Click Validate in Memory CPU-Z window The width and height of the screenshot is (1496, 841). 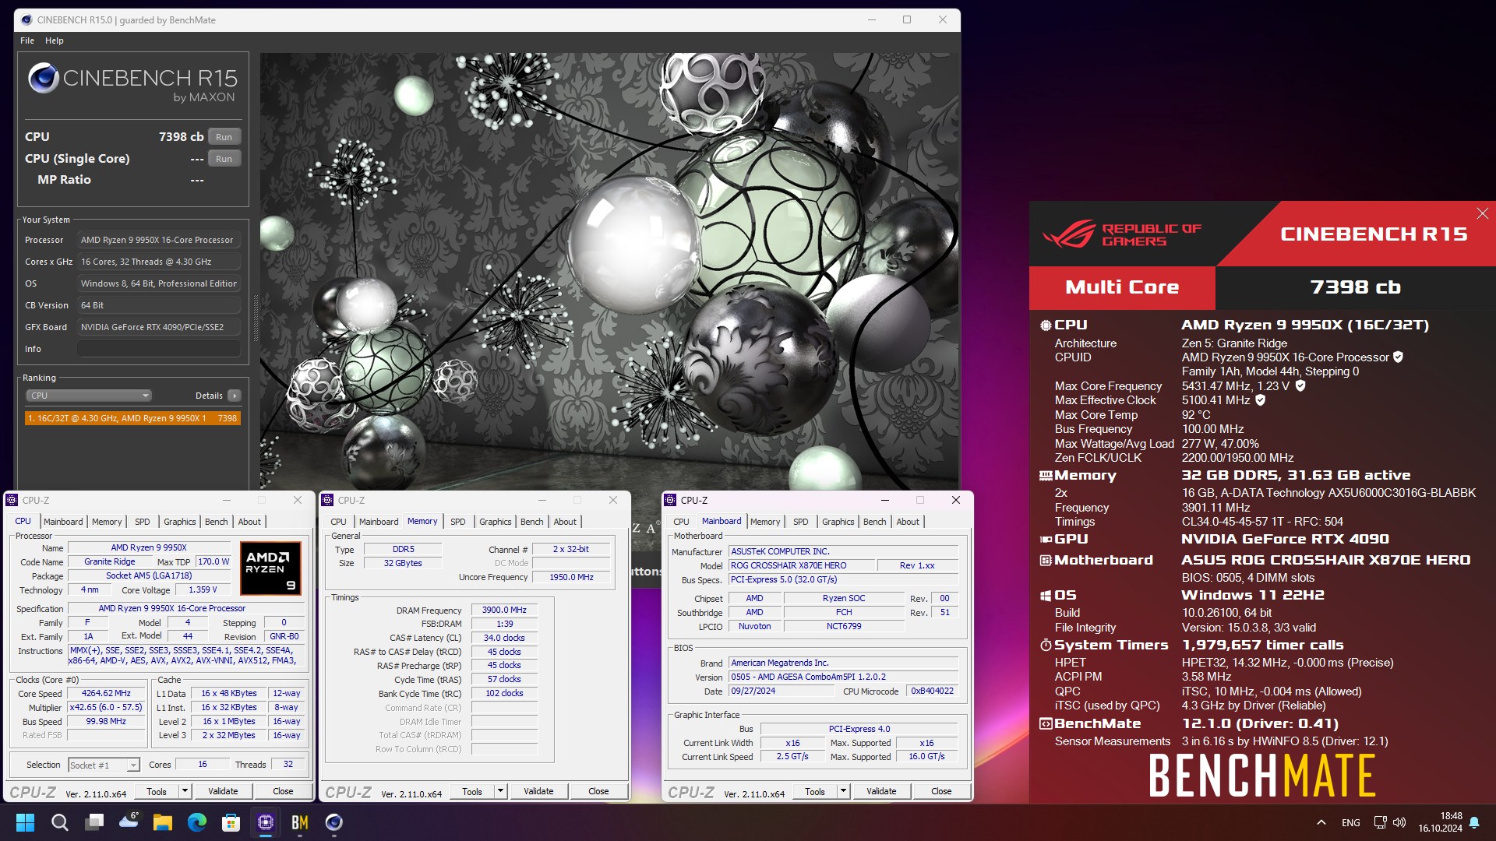[x=538, y=791]
